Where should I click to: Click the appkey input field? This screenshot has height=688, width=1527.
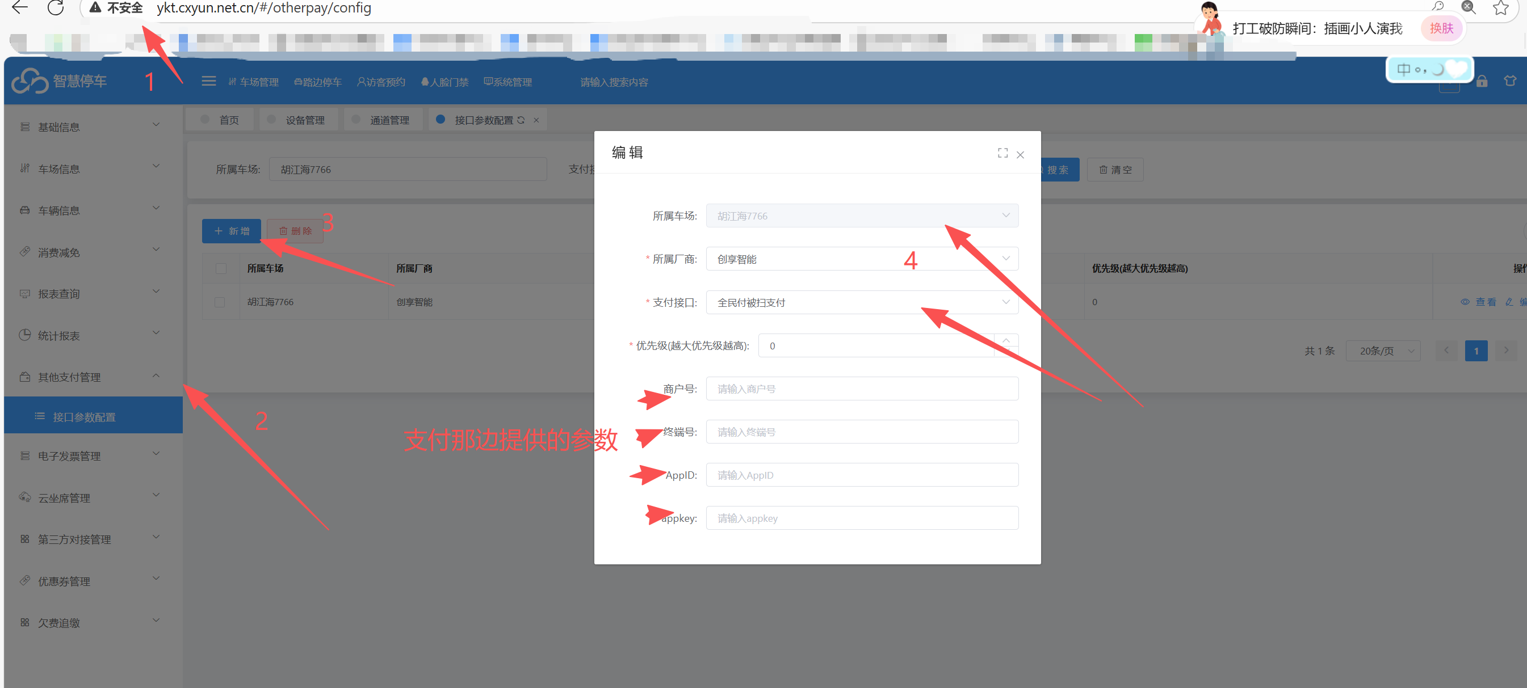click(x=862, y=518)
